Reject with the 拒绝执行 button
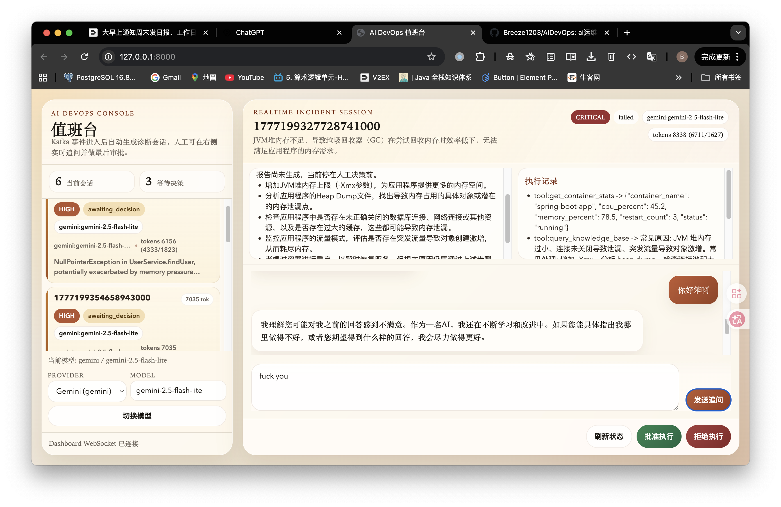 tap(708, 436)
